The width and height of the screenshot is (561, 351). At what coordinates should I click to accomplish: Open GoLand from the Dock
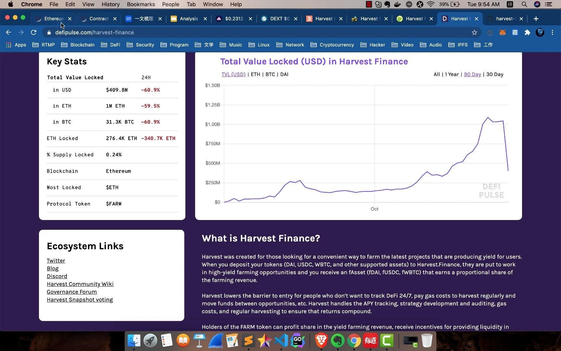(x=297, y=341)
